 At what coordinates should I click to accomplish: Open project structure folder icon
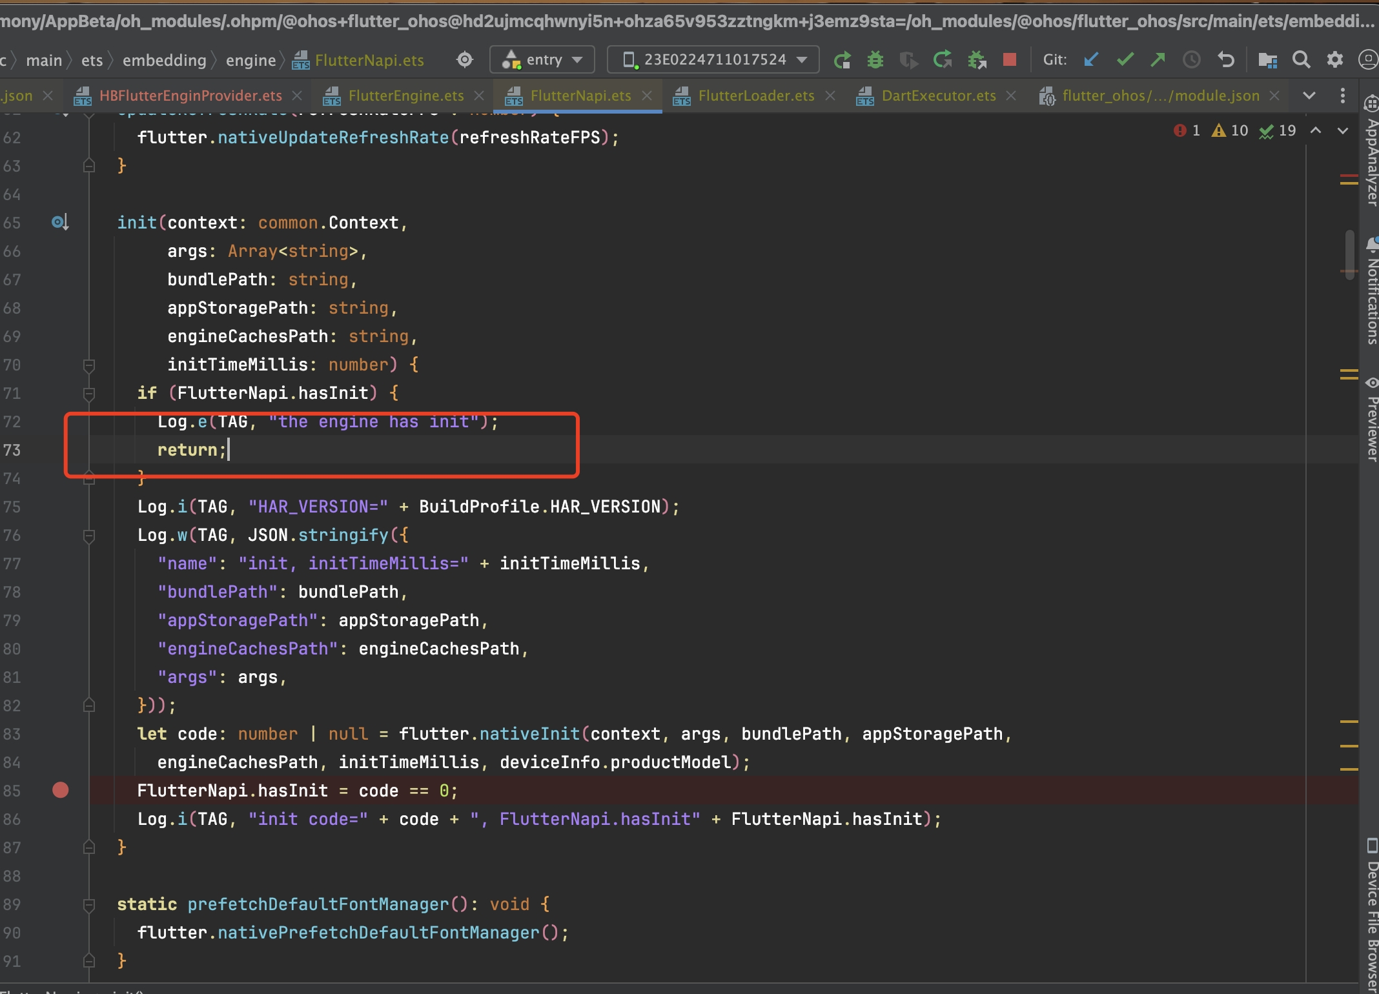[x=1268, y=60]
